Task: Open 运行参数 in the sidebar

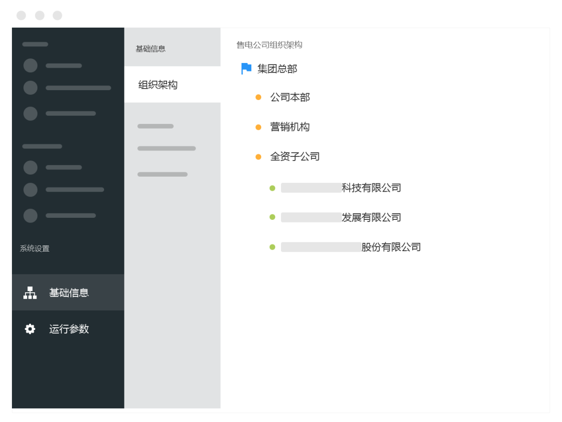Action: pyautogui.click(x=69, y=329)
